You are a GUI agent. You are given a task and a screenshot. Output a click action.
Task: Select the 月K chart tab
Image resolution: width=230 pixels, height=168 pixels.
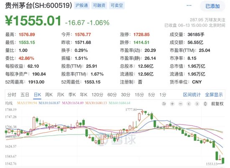(x=61, y=95)
